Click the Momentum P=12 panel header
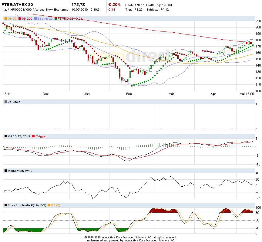 click(x=19, y=171)
